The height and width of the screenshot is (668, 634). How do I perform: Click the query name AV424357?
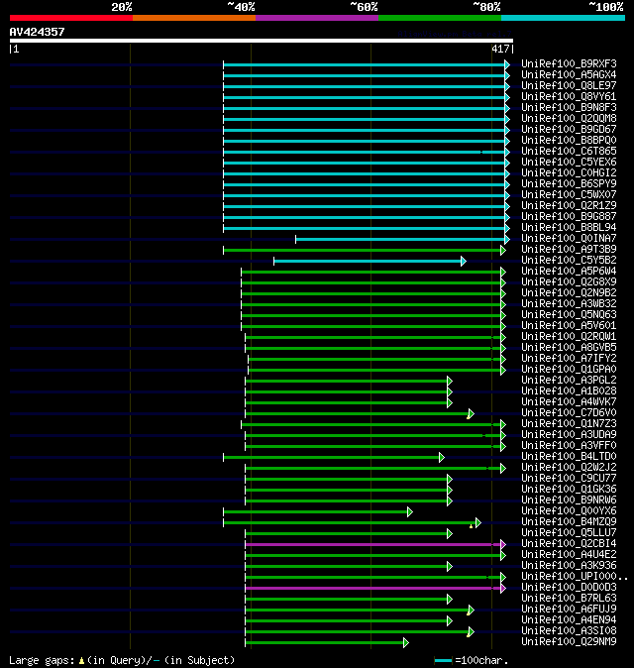(37, 32)
